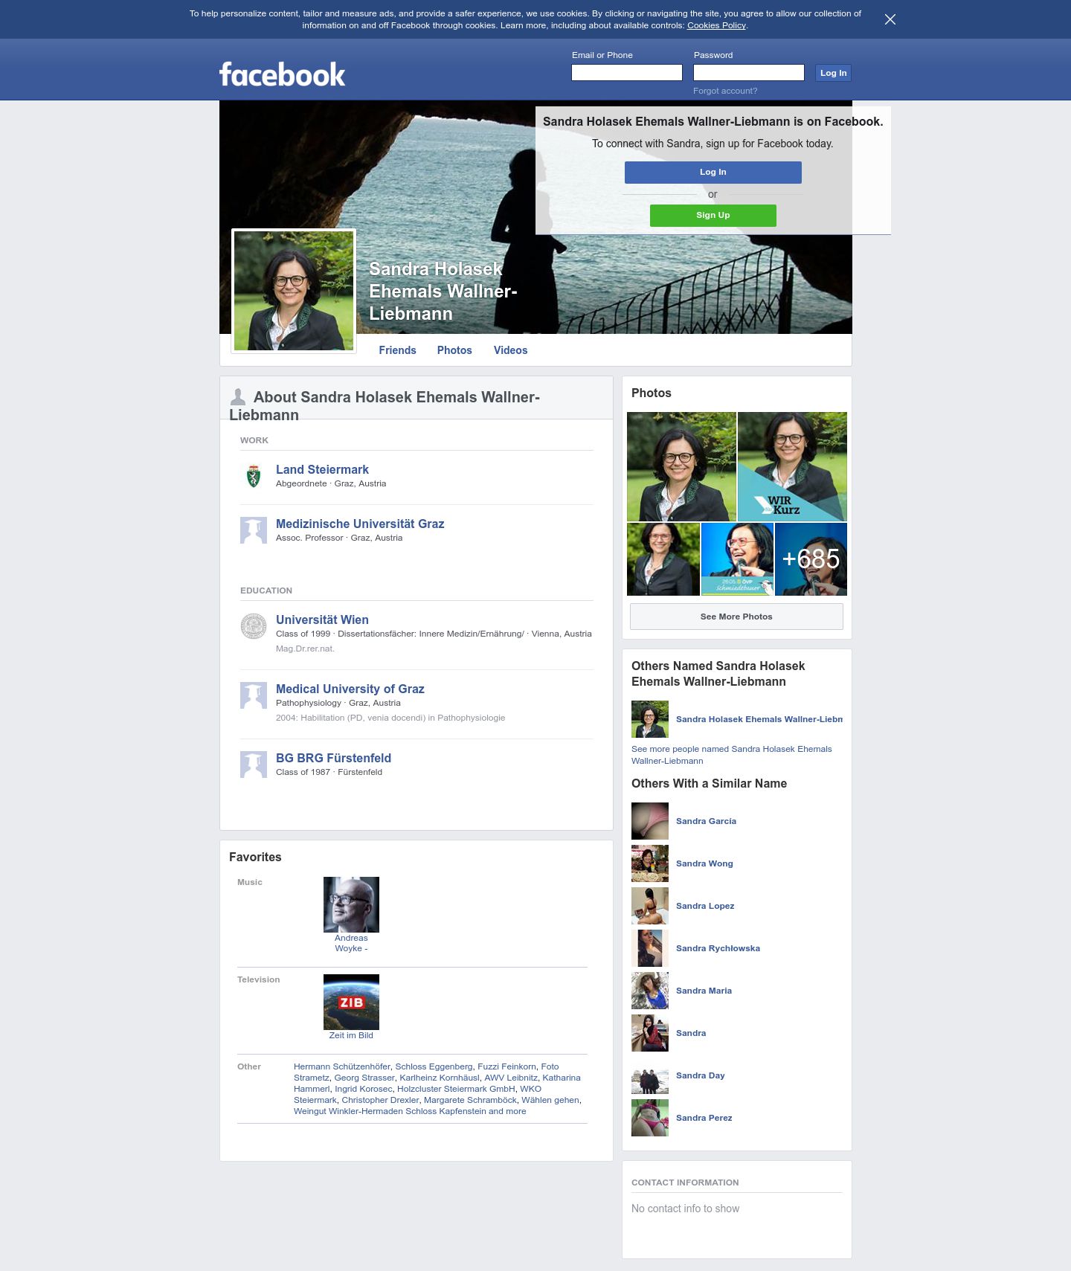Open the Zeit im Bild ZIB thumbnail
The image size is (1071, 1271).
[x=351, y=1002]
